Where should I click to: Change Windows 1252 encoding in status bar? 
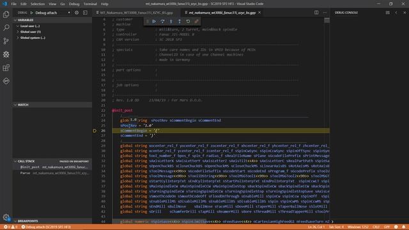(358, 227)
